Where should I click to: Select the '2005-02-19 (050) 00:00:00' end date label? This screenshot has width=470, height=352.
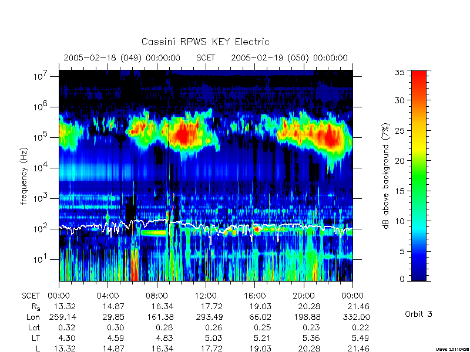tap(289, 57)
